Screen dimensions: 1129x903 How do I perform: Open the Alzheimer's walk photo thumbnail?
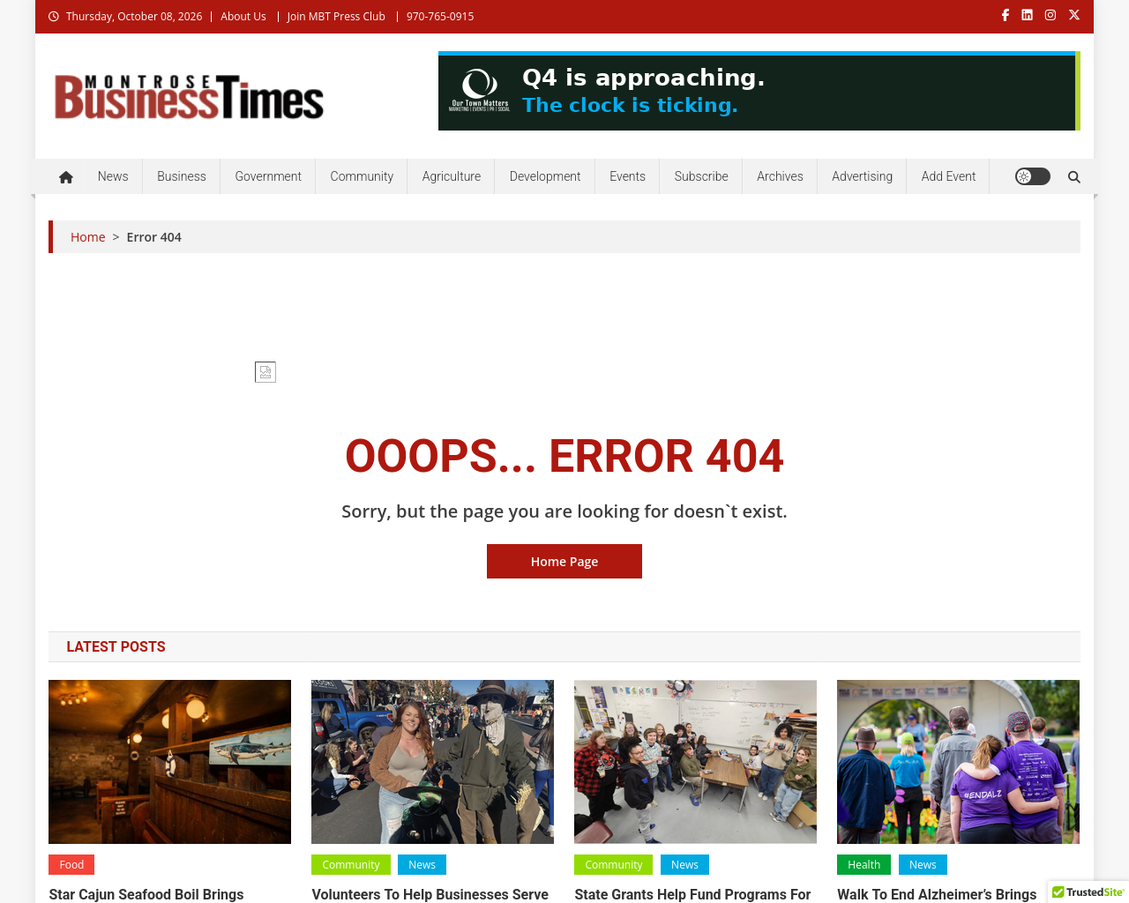click(958, 762)
